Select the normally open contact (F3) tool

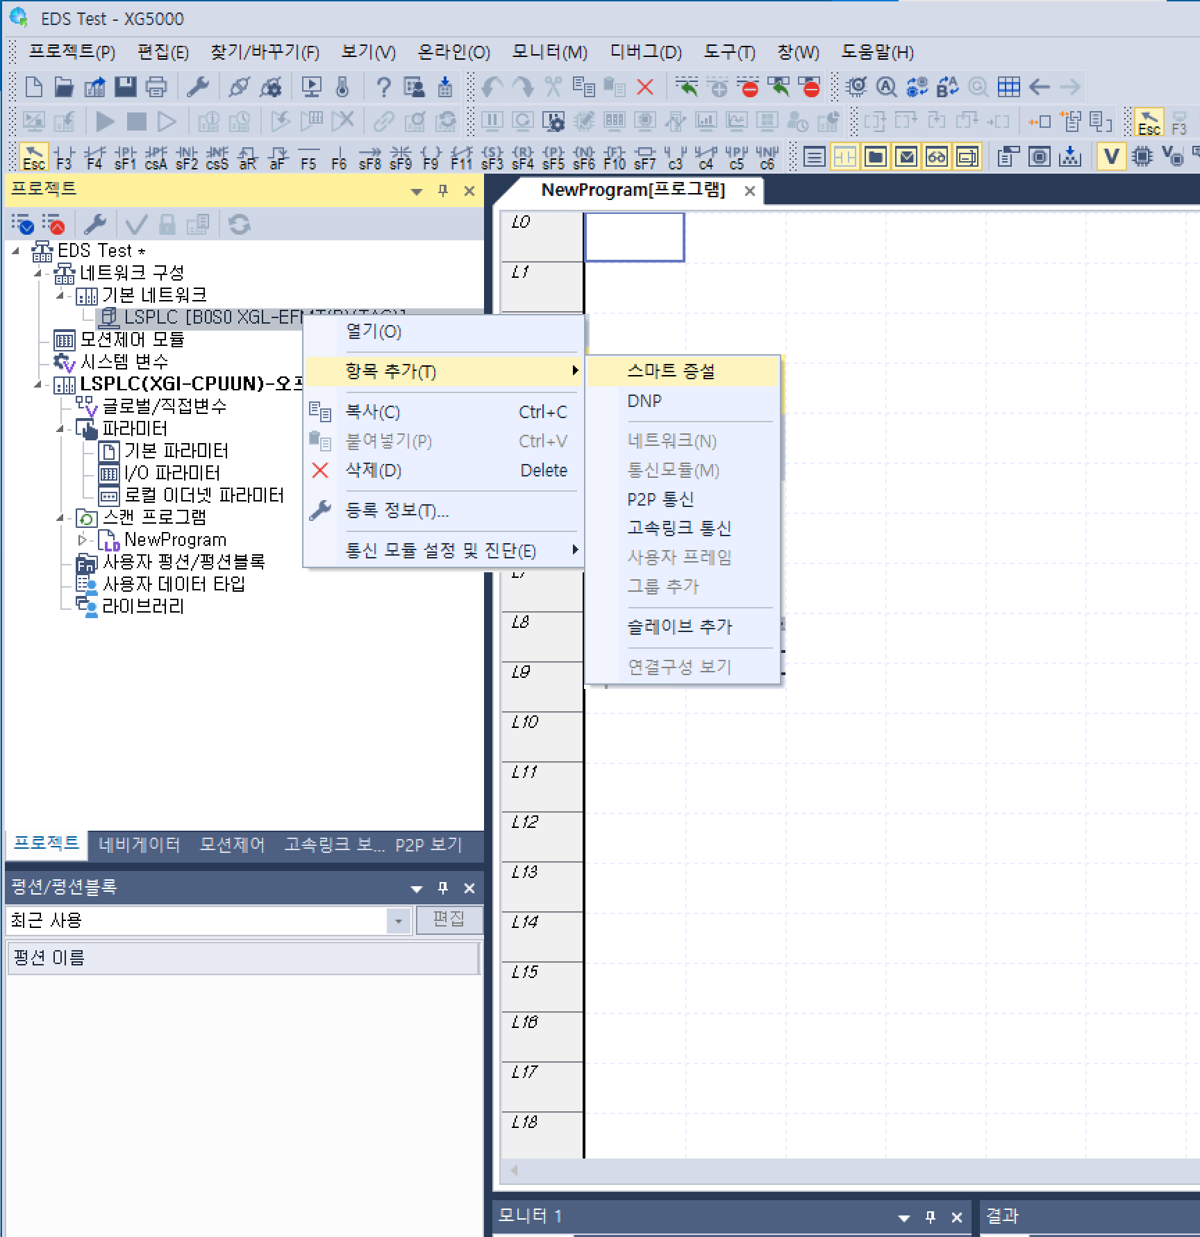[65, 156]
